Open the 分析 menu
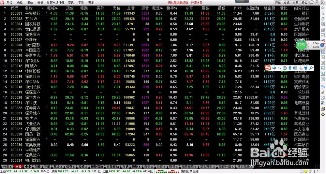 point(40,3)
